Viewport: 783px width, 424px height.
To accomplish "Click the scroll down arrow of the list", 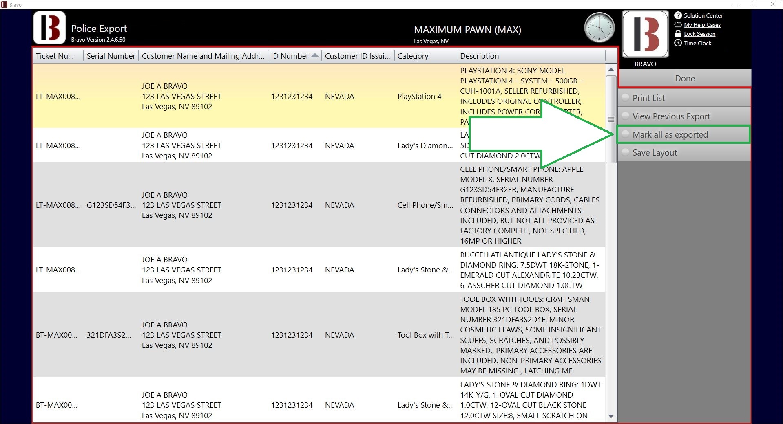I will [611, 416].
